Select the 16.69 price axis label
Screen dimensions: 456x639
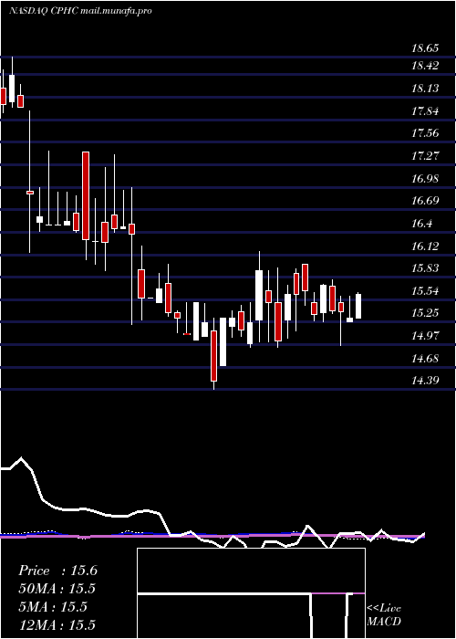coord(425,201)
